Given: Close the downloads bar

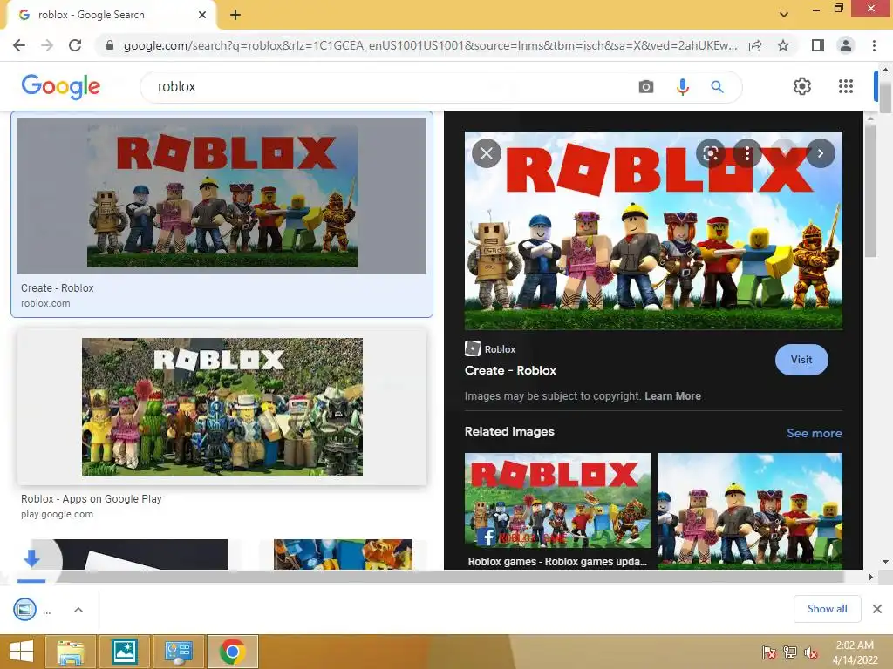Looking at the screenshot, I should click(877, 609).
